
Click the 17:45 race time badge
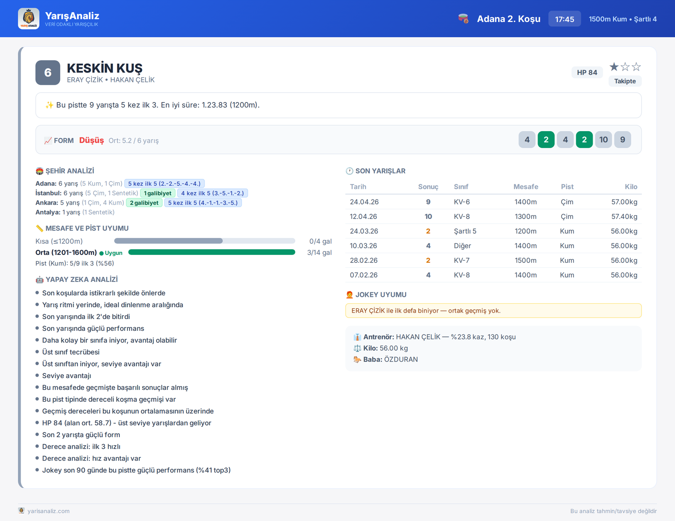point(564,19)
